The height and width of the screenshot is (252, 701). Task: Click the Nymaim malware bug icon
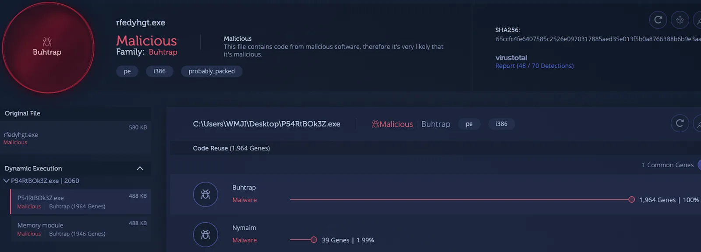pyautogui.click(x=205, y=234)
